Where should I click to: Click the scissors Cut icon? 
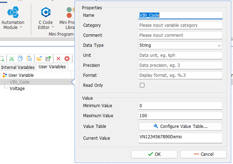tap(12, 59)
